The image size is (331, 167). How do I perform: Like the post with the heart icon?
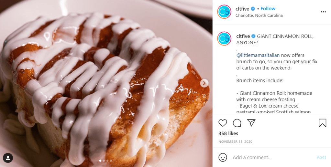click(x=223, y=123)
